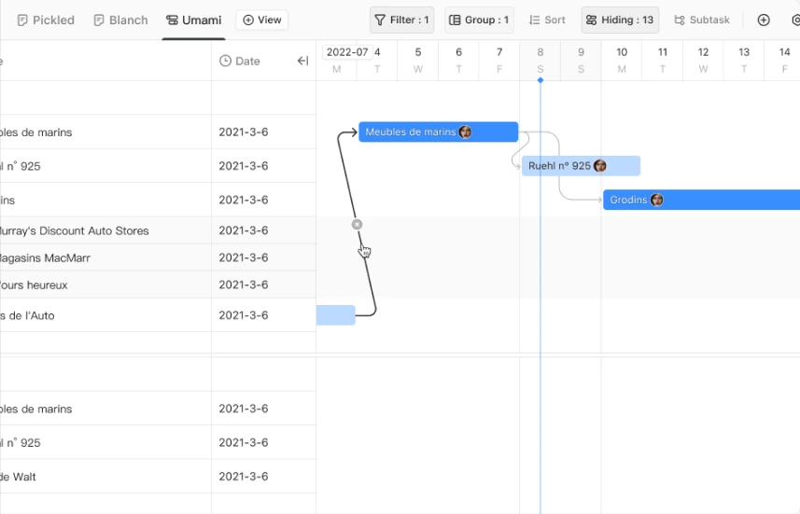This screenshot has width=800, height=514.
Task: Open the Hiding : 13 fields menu
Action: [x=620, y=20]
